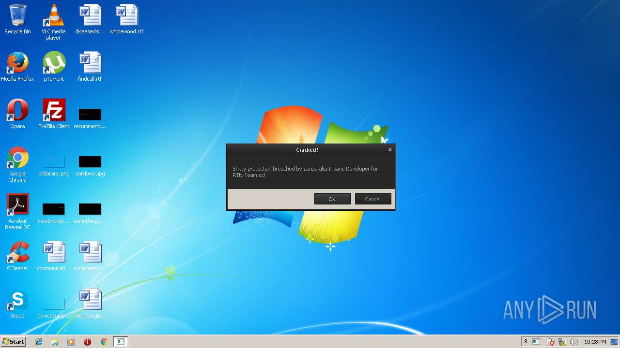Select the µTorrent desktop shortcut
Viewport: 620px width, 348px height.
click(x=54, y=67)
